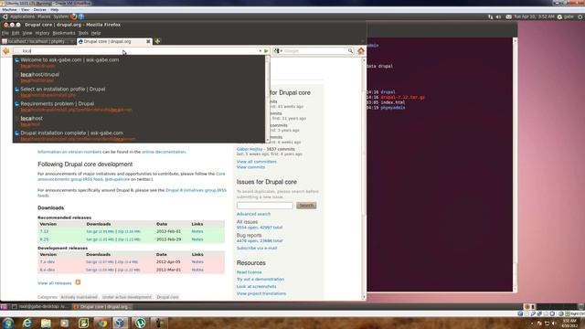
Task: Open media player icon in Windows taskbar
Action: coord(65,323)
